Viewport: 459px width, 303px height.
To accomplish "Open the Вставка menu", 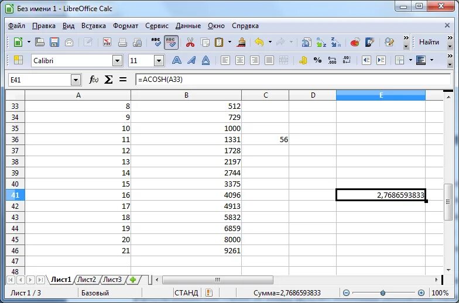I will click(94, 26).
